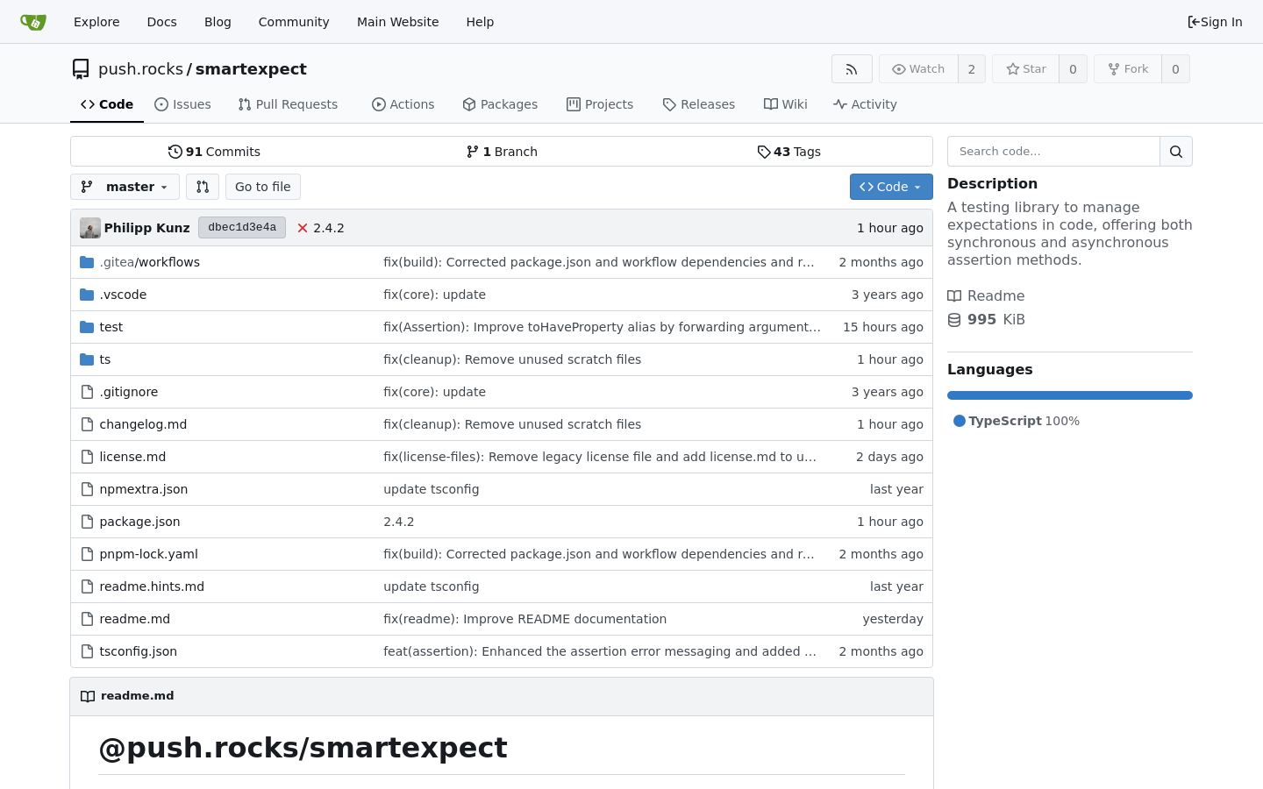This screenshot has height=789, width=1263.
Task: Open the 91 Commits link
Action: click(214, 152)
